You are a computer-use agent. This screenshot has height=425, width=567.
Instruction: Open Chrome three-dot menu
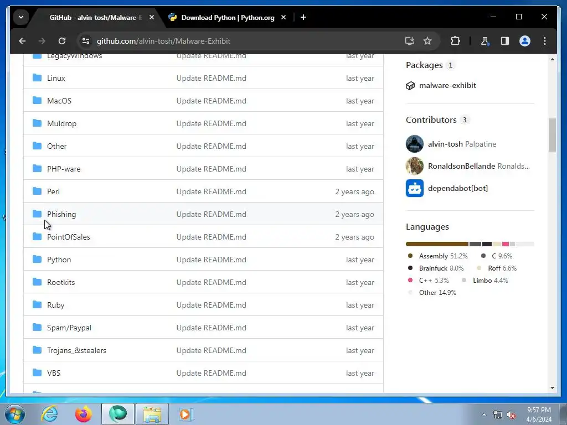pos(545,41)
